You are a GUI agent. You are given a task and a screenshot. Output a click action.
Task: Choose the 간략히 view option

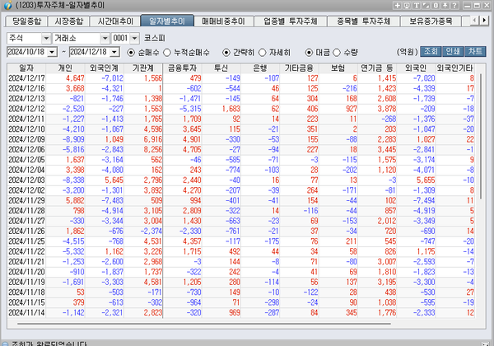coord(226,53)
